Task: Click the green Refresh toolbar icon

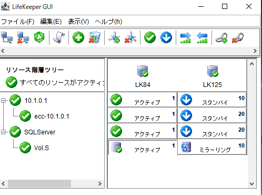Action: [39, 37]
